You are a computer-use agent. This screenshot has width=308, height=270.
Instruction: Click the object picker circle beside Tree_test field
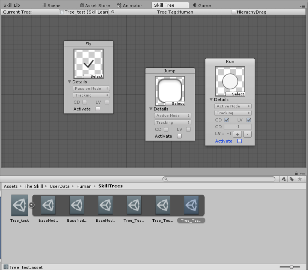pos(113,12)
